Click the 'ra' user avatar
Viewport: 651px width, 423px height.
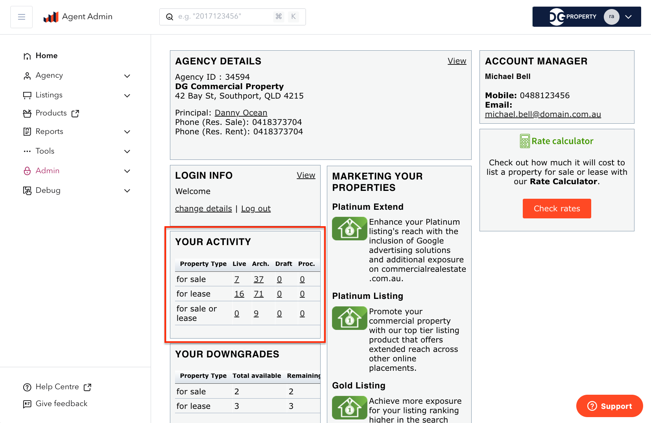[611, 17]
